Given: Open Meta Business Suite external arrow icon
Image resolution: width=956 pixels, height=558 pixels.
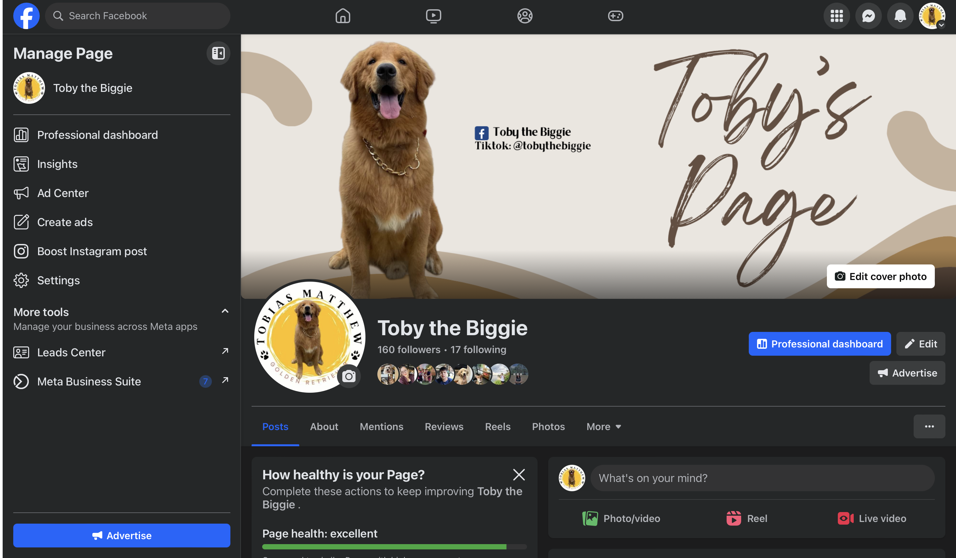Looking at the screenshot, I should point(225,380).
